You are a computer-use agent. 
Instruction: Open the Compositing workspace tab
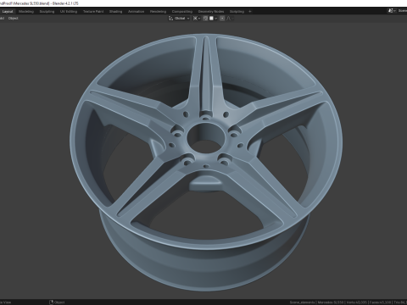182,12
